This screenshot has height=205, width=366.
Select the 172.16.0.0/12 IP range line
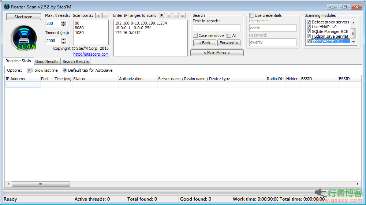pyautogui.click(x=128, y=33)
